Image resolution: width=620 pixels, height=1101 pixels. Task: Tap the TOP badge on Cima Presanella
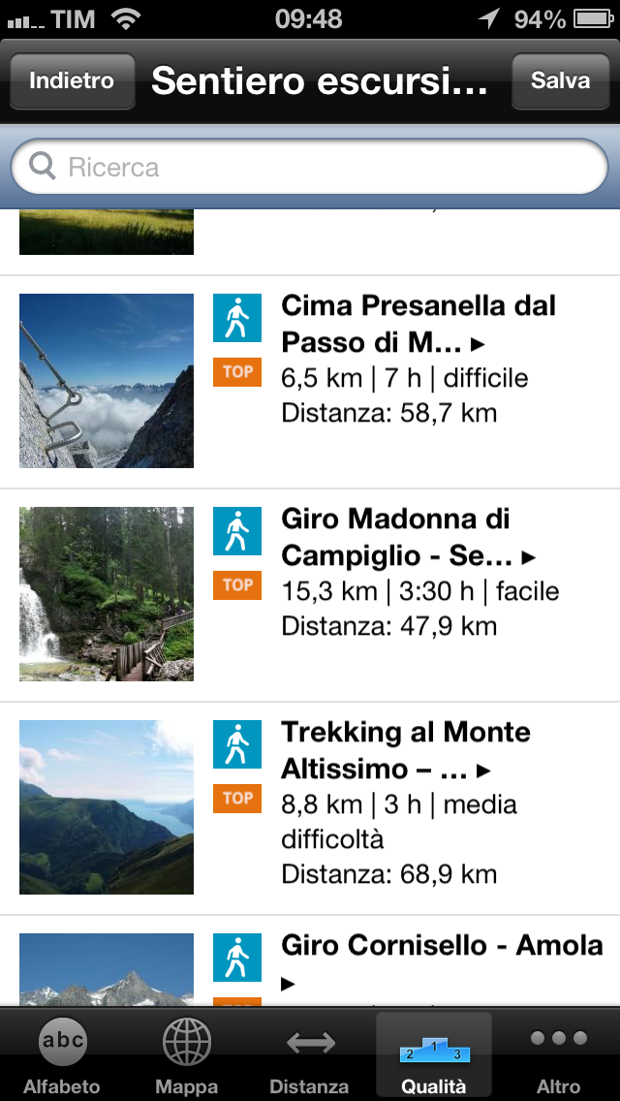[x=237, y=372]
